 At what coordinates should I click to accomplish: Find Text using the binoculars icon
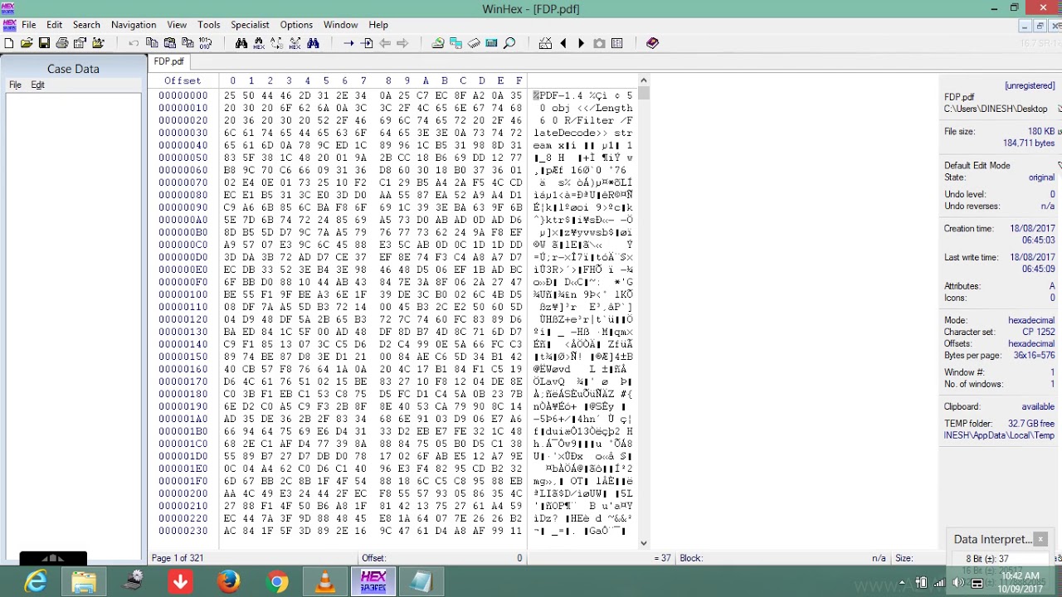tap(241, 43)
